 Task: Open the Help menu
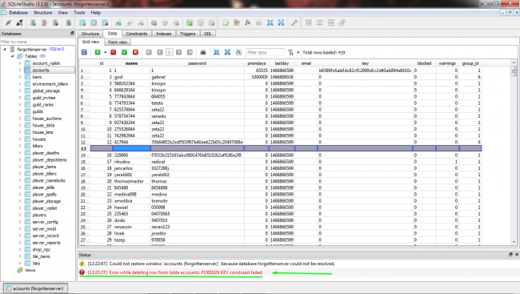(x=96, y=13)
